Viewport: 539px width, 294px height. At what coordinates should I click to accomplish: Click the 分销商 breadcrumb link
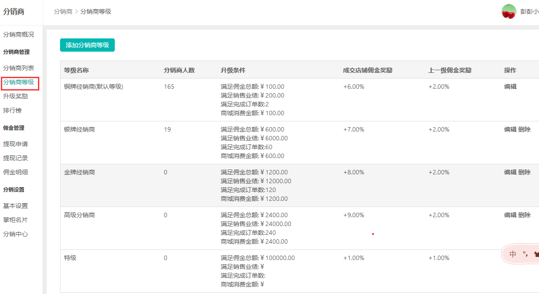click(63, 11)
